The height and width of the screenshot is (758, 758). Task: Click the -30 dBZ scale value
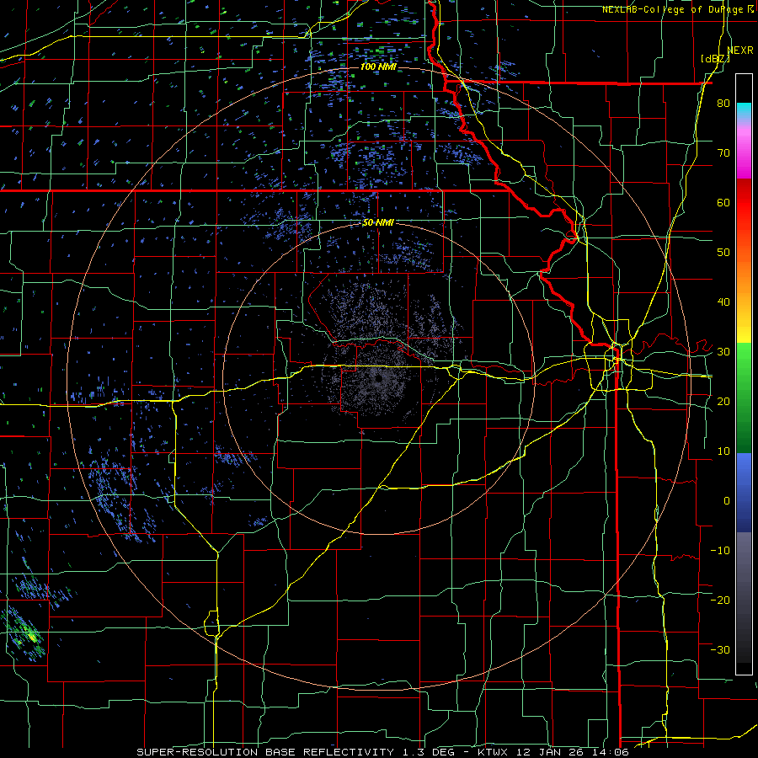[x=720, y=649]
